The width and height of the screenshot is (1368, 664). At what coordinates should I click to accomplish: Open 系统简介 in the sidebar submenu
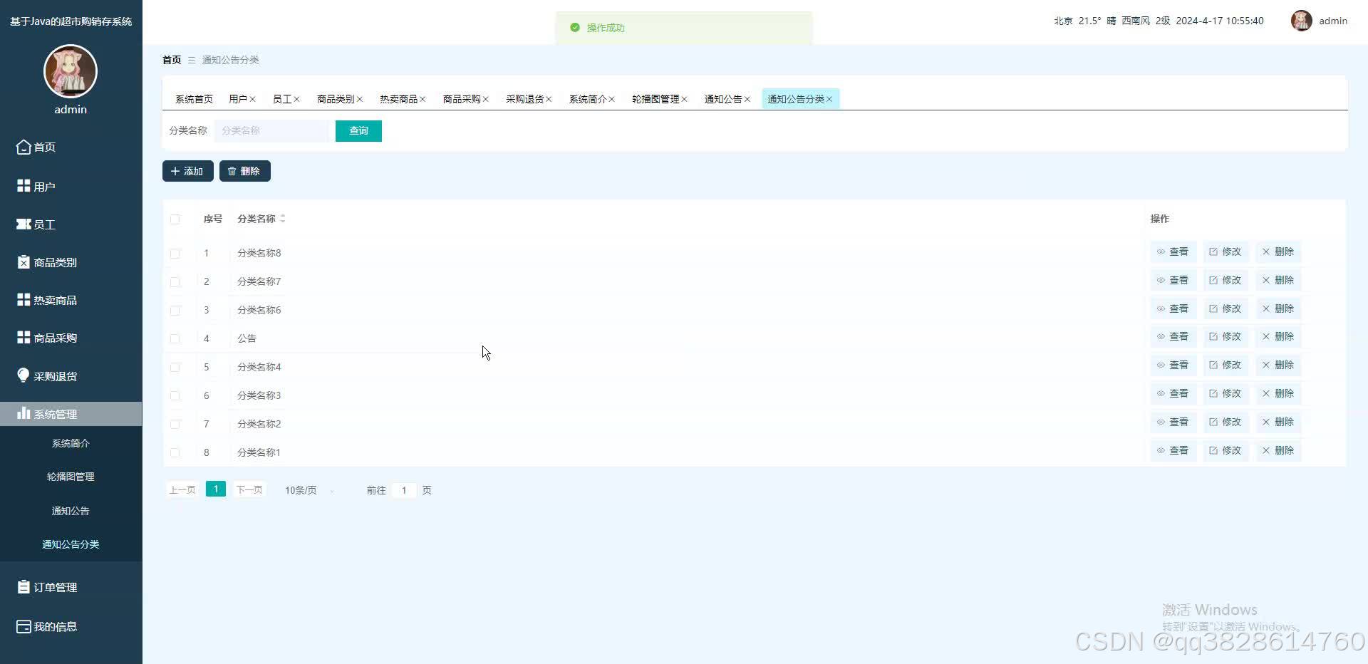point(71,443)
